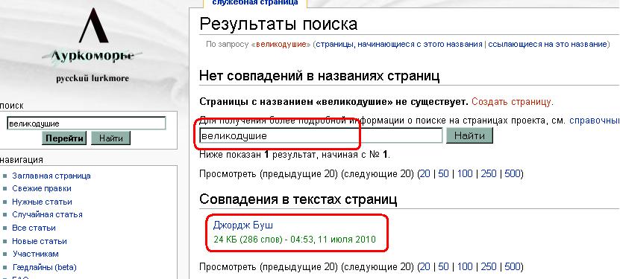Select 50 results per page (lower)

coord(444,267)
